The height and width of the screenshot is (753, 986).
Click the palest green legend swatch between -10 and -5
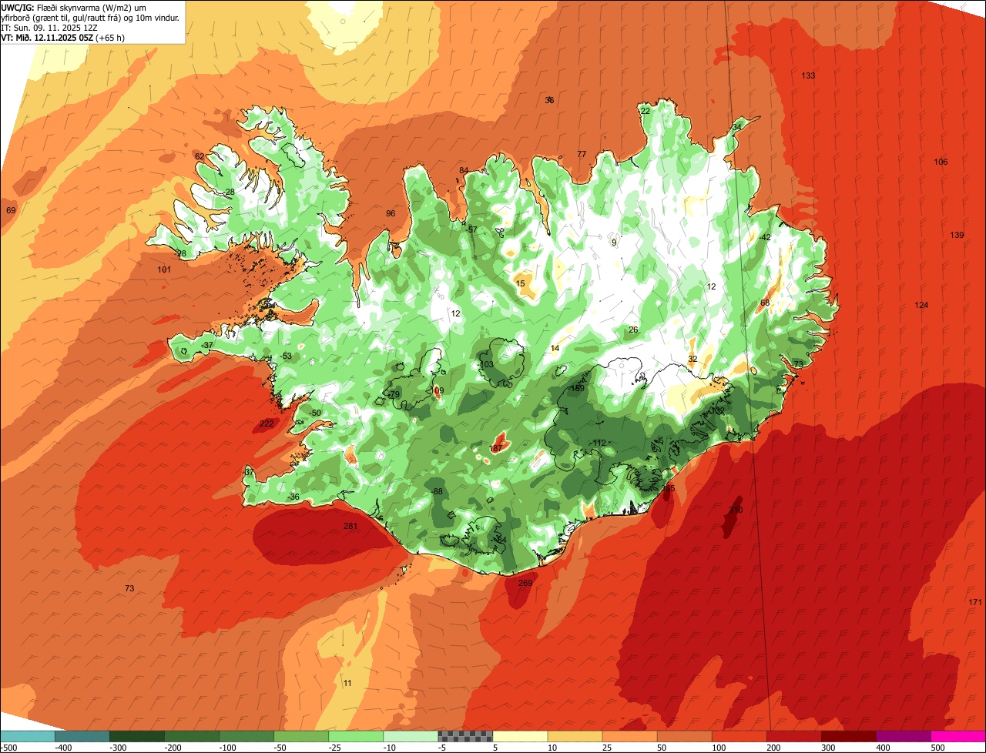tap(410, 736)
